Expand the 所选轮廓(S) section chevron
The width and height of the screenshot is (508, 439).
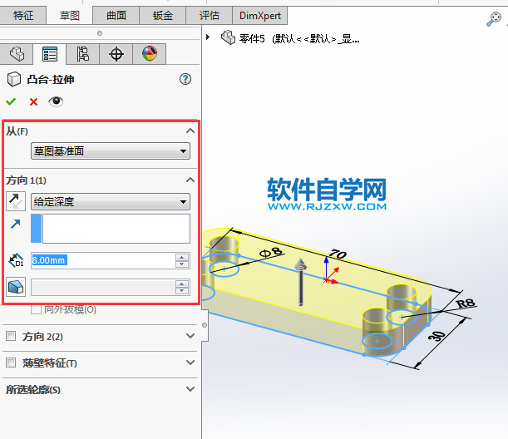click(x=190, y=389)
